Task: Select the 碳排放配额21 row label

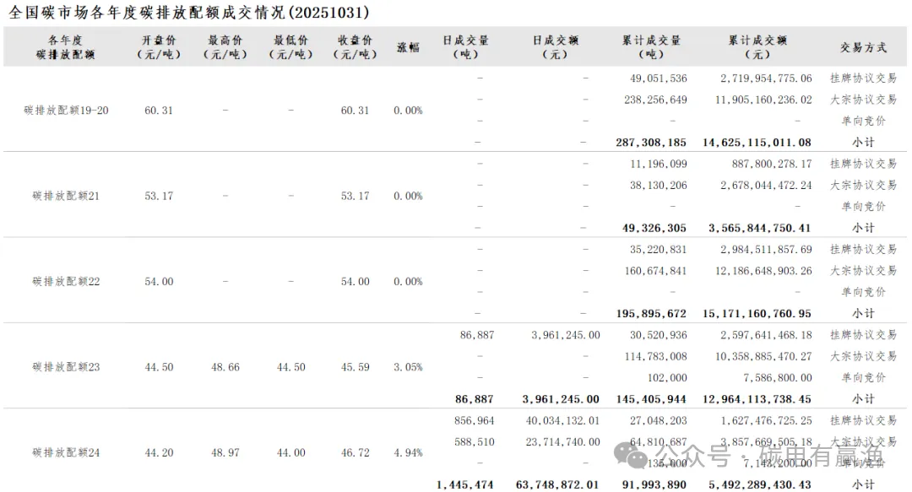Action: pyautogui.click(x=66, y=197)
